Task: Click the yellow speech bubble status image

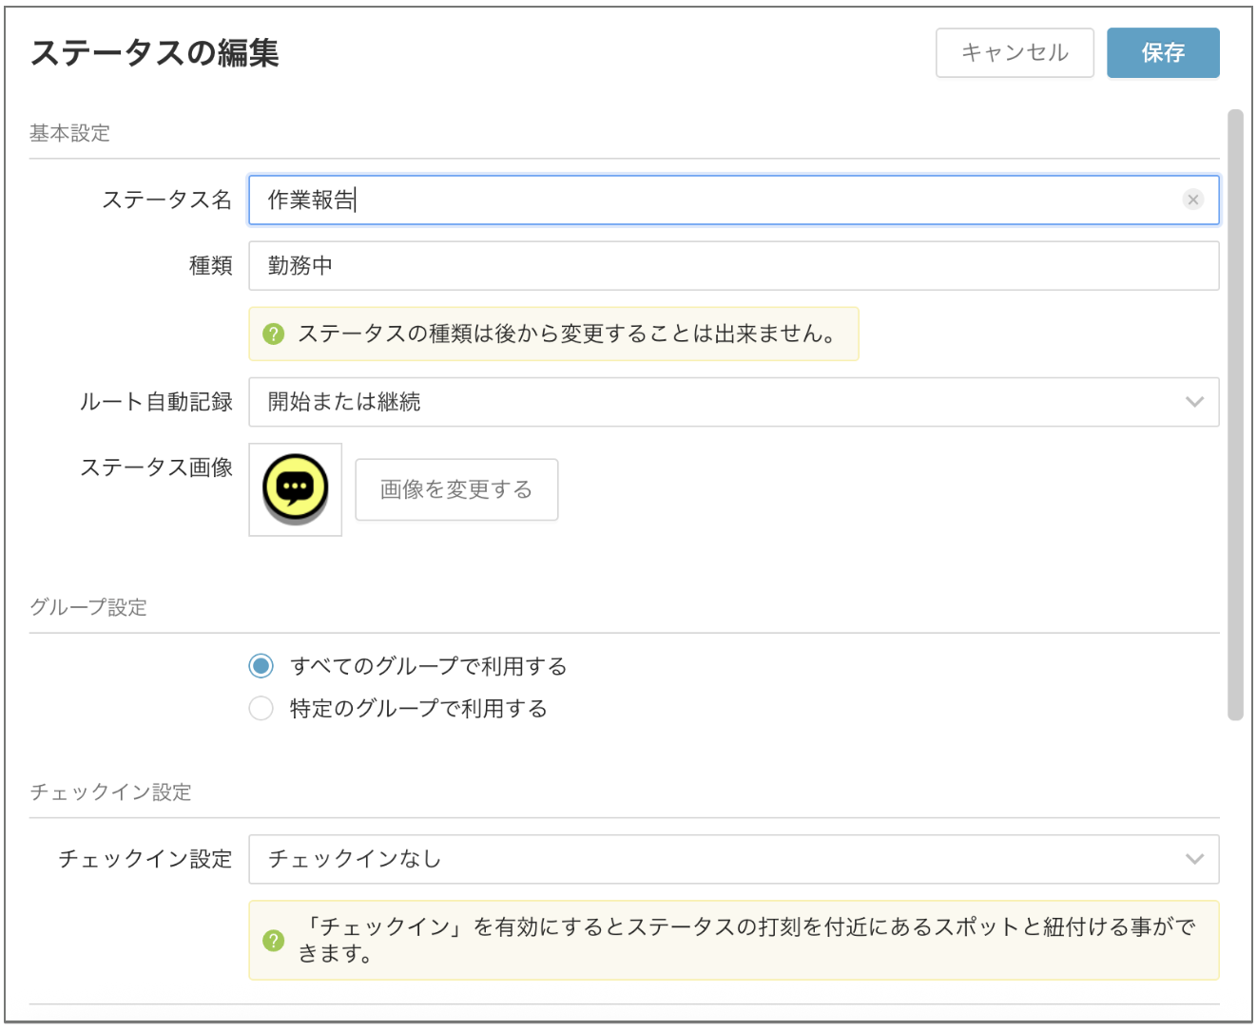Action: coord(296,489)
